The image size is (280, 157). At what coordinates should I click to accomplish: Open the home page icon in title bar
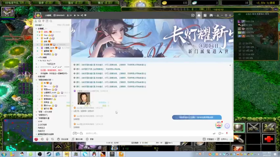pos(199,15)
